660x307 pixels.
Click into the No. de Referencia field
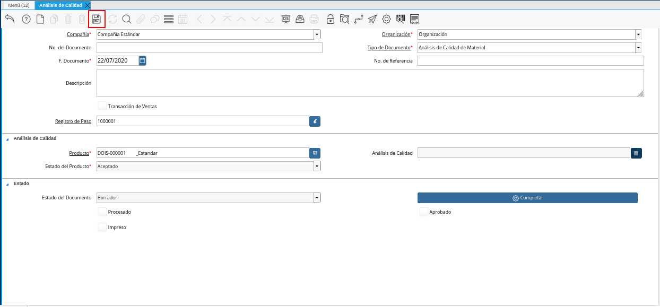(x=531, y=60)
